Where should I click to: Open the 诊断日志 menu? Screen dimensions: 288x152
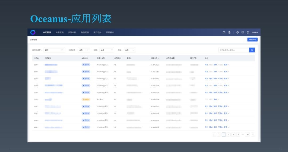110,32
